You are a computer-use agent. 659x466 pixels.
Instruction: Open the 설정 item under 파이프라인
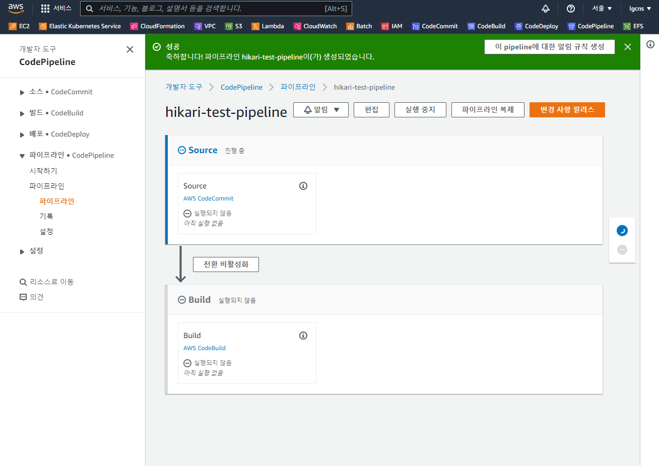[x=46, y=231]
